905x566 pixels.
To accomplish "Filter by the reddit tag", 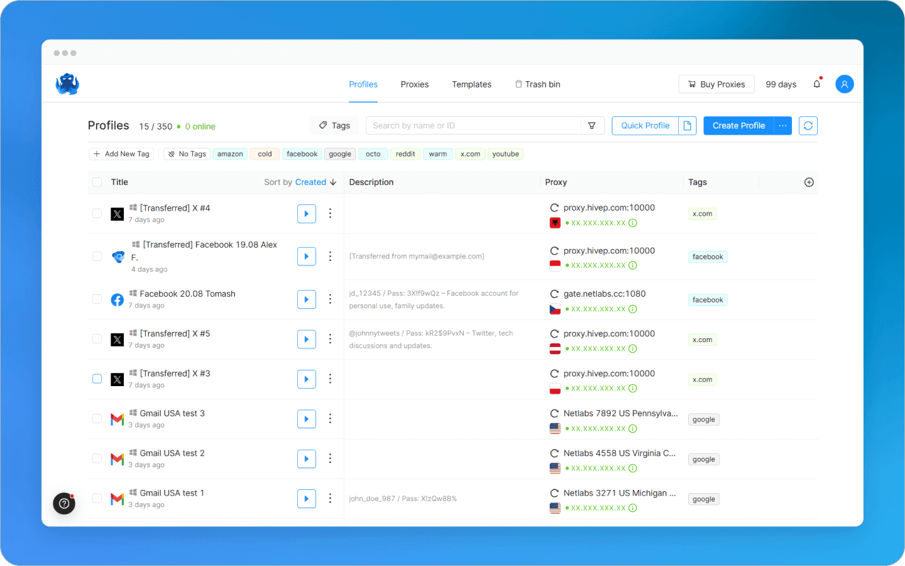I will click(405, 154).
